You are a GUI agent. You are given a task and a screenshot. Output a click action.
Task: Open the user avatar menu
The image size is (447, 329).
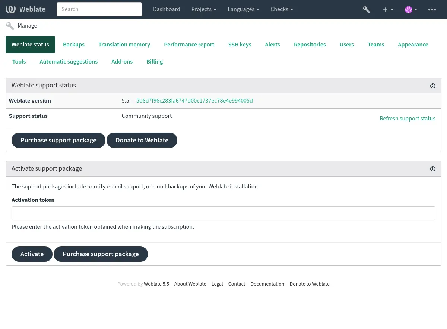pos(411,10)
